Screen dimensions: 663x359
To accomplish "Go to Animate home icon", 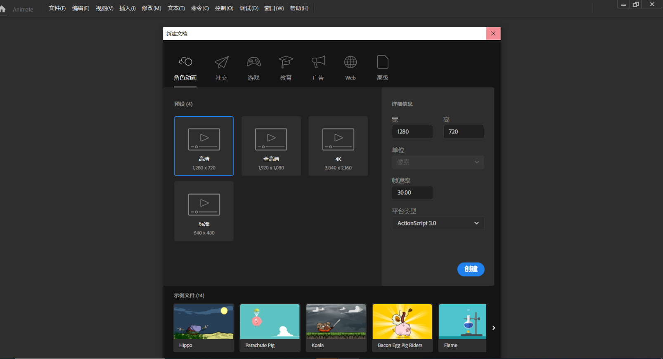I will (x=3, y=9).
